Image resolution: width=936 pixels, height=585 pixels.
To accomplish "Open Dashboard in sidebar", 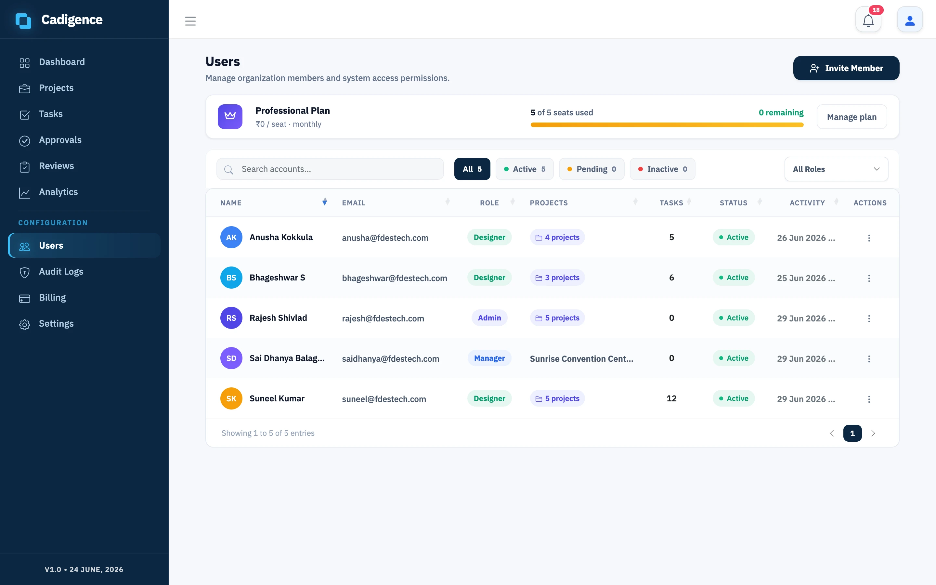I will [84, 62].
